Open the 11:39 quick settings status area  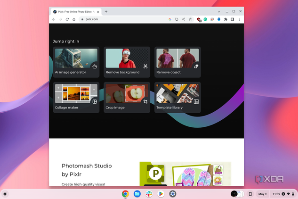(x=283, y=194)
